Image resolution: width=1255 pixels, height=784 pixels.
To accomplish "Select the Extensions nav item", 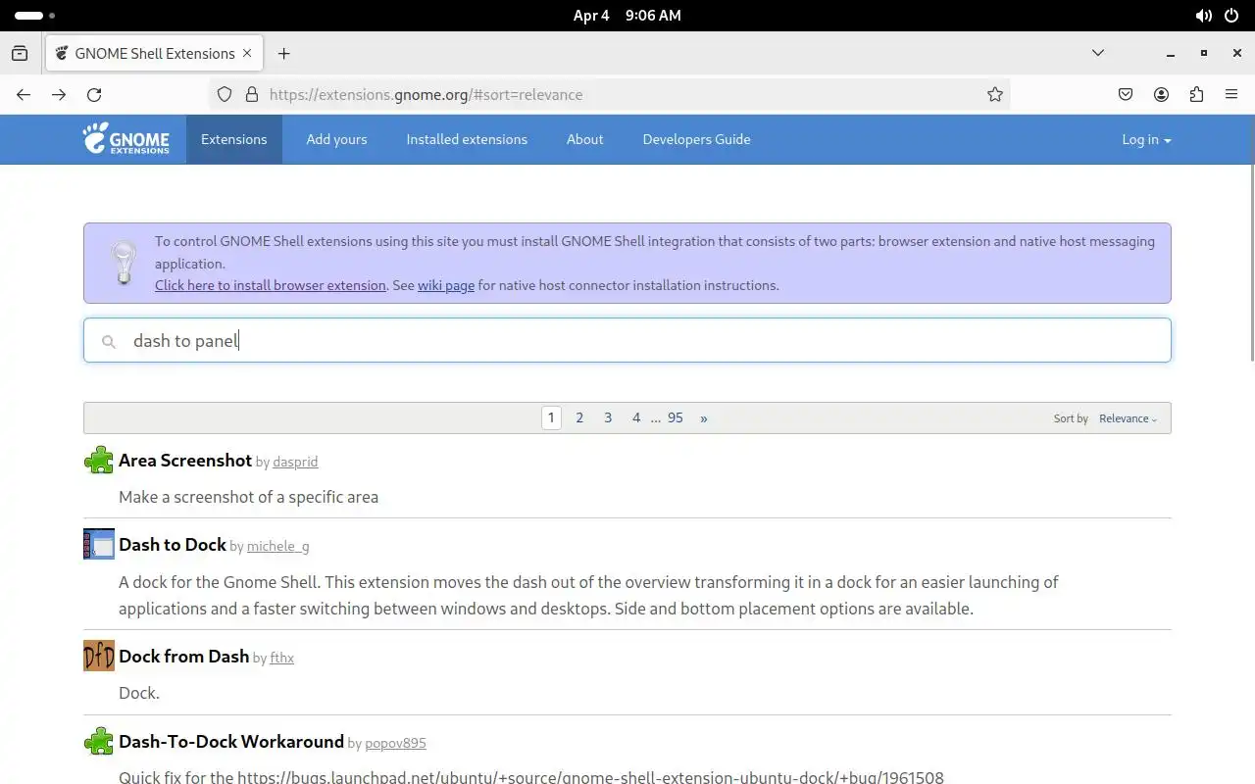I will (233, 139).
